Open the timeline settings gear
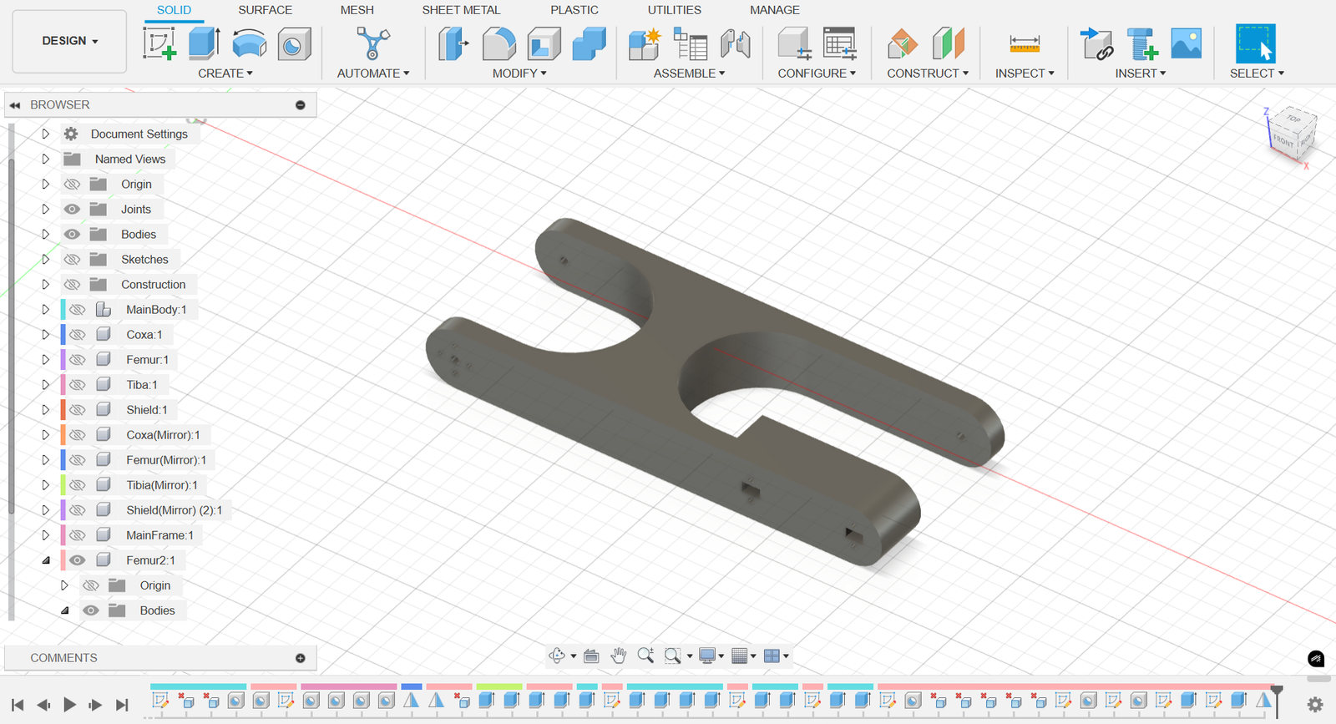Screen dimensions: 1336x724 1315,705
